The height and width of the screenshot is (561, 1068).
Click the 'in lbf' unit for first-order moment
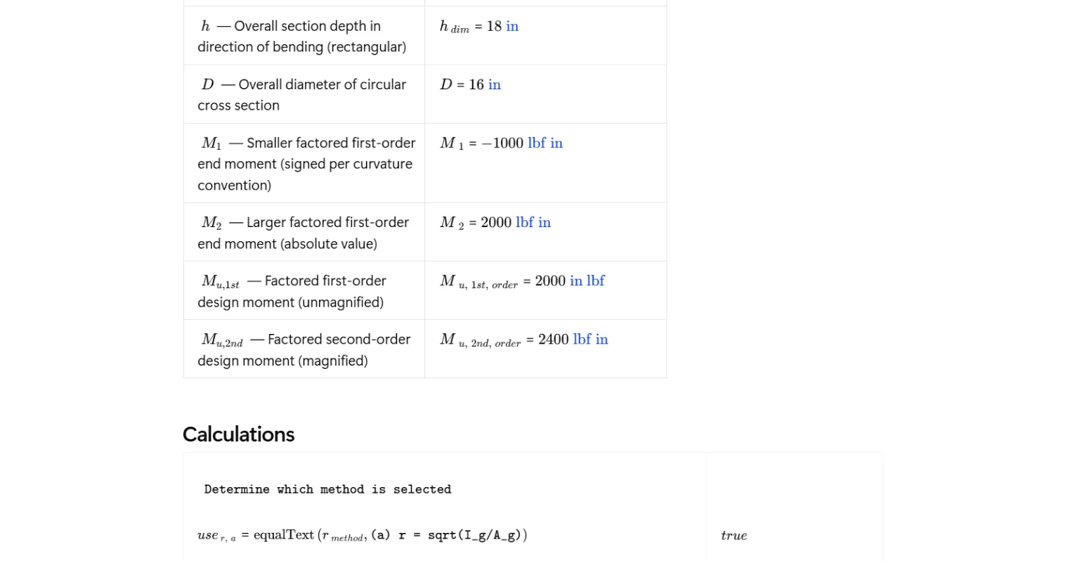click(x=587, y=280)
